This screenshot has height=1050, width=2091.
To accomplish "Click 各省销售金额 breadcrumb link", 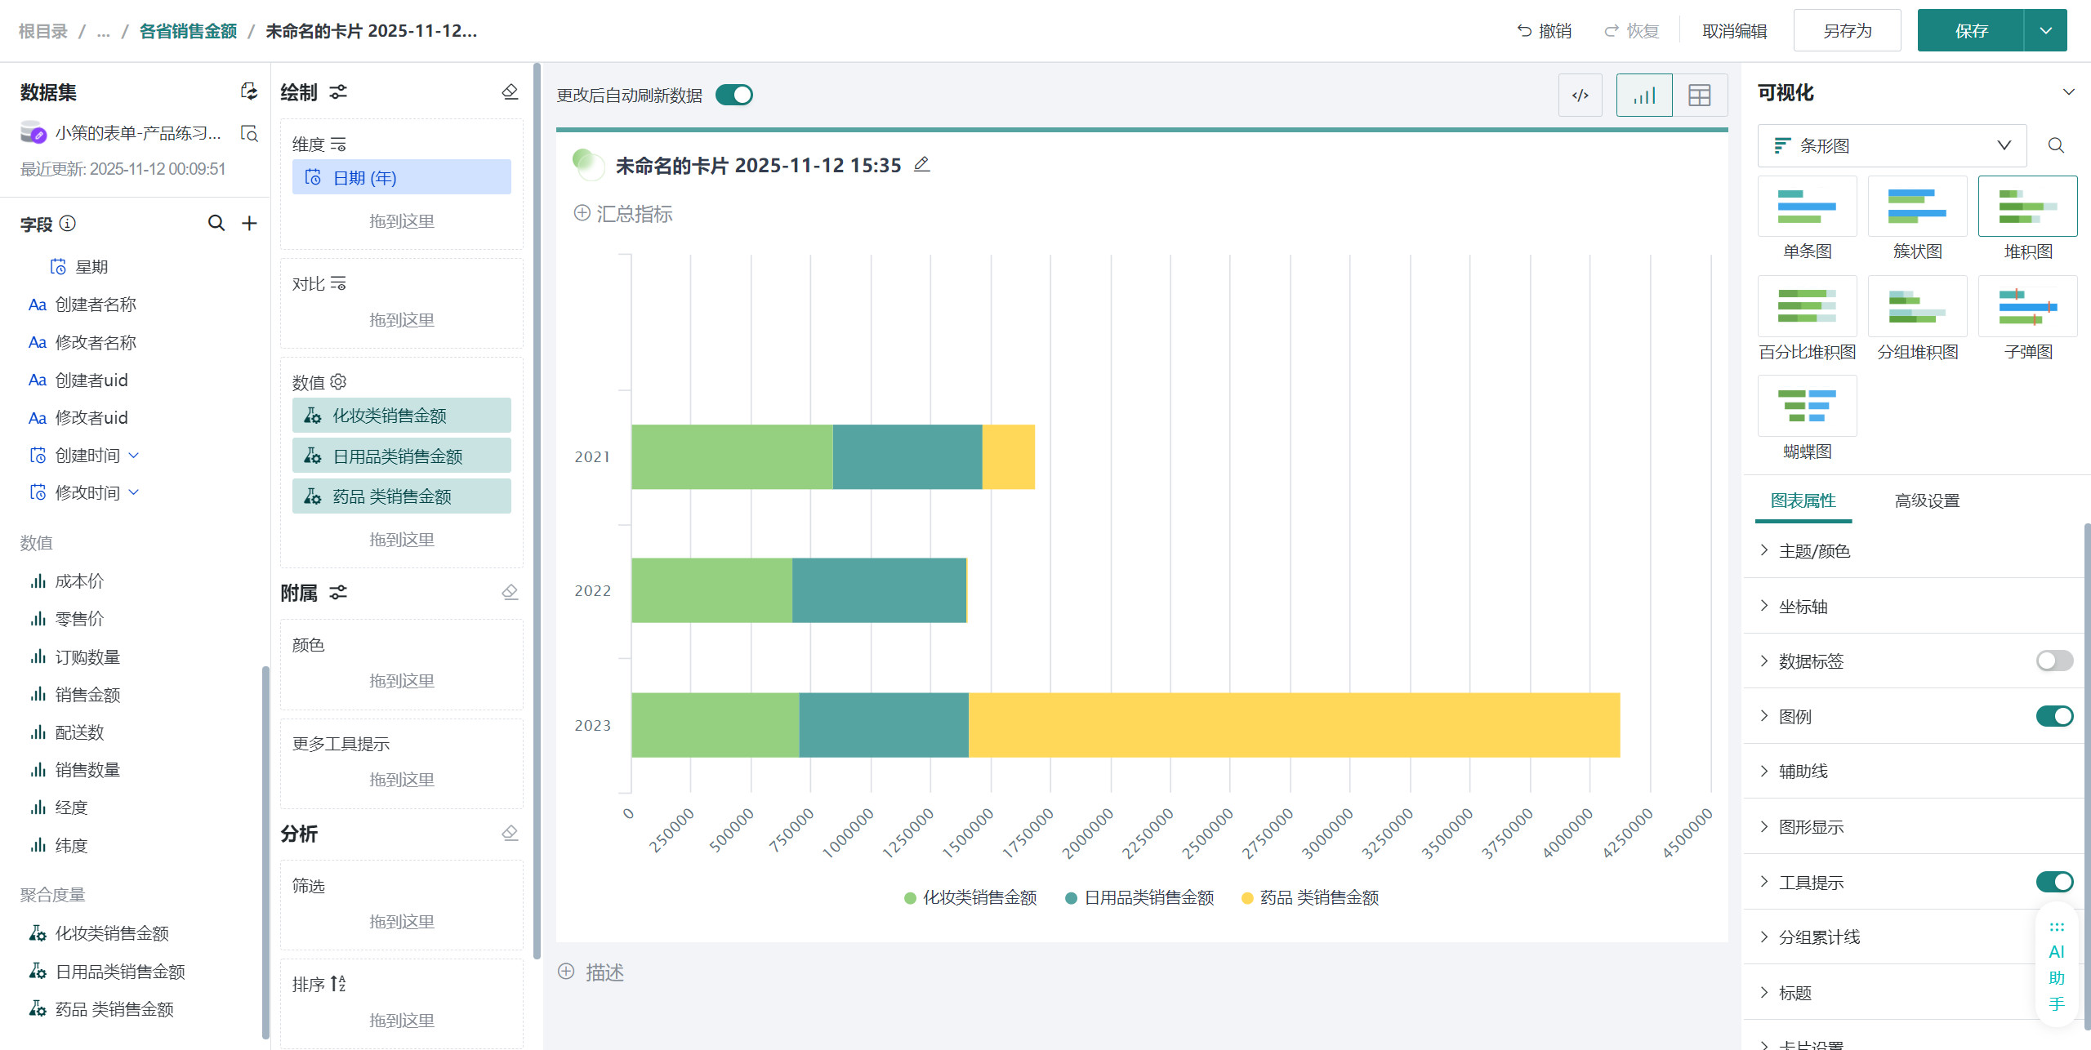I will [188, 31].
